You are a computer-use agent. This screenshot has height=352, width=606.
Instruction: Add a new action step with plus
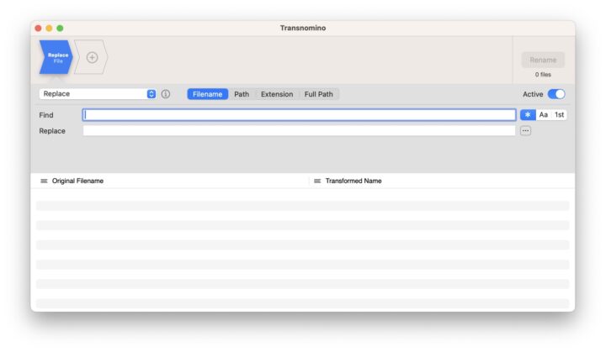tap(92, 57)
